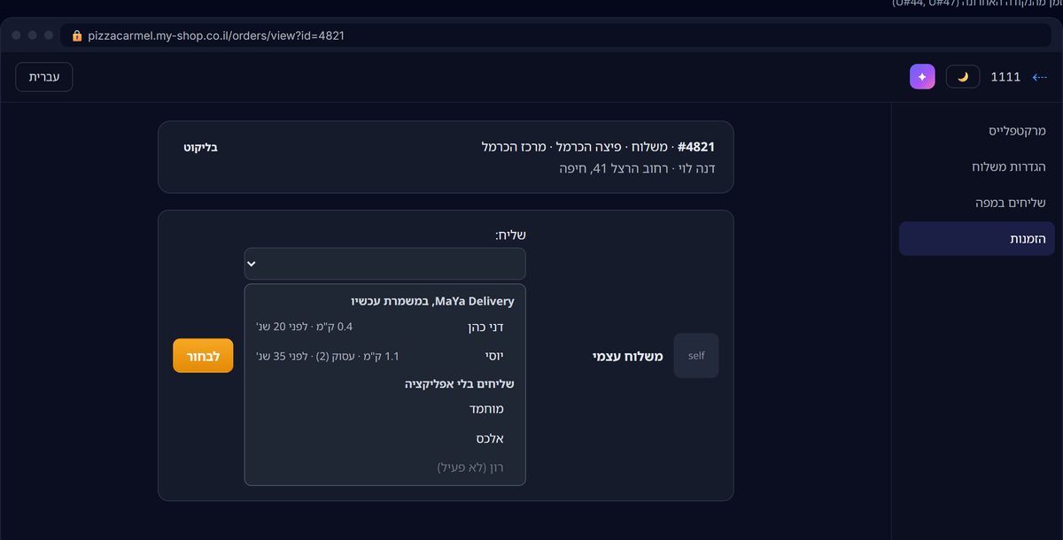Open the שליח courier dropdown
This screenshot has height=540, width=1063.
[x=385, y=264]
